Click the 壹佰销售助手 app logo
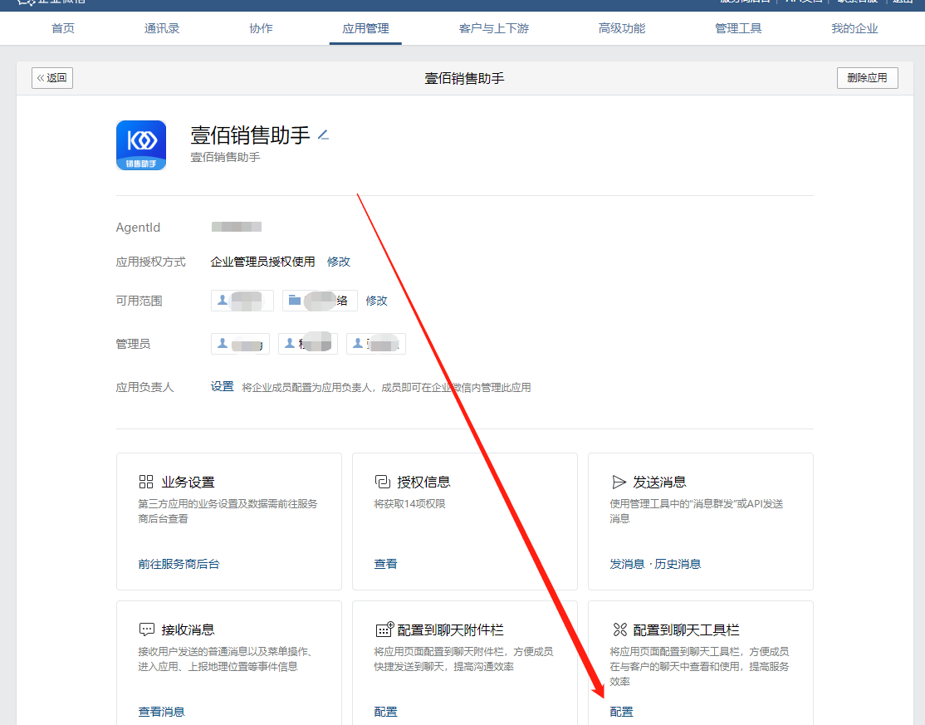Viewport: 925px width, 725px height. [x=141, y=145]
